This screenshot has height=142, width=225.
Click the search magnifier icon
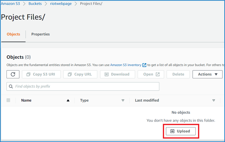pyautogui.click(x=11, y=86)
